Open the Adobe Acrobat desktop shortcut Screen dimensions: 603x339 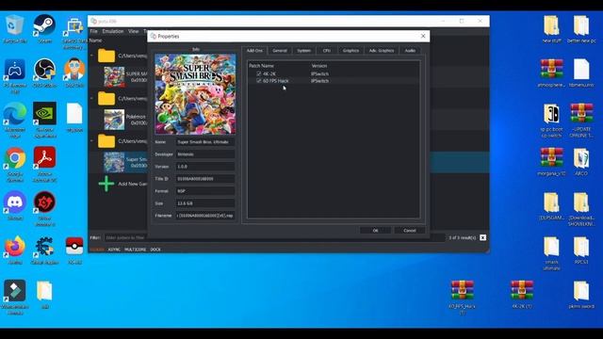tap(44, 165)
